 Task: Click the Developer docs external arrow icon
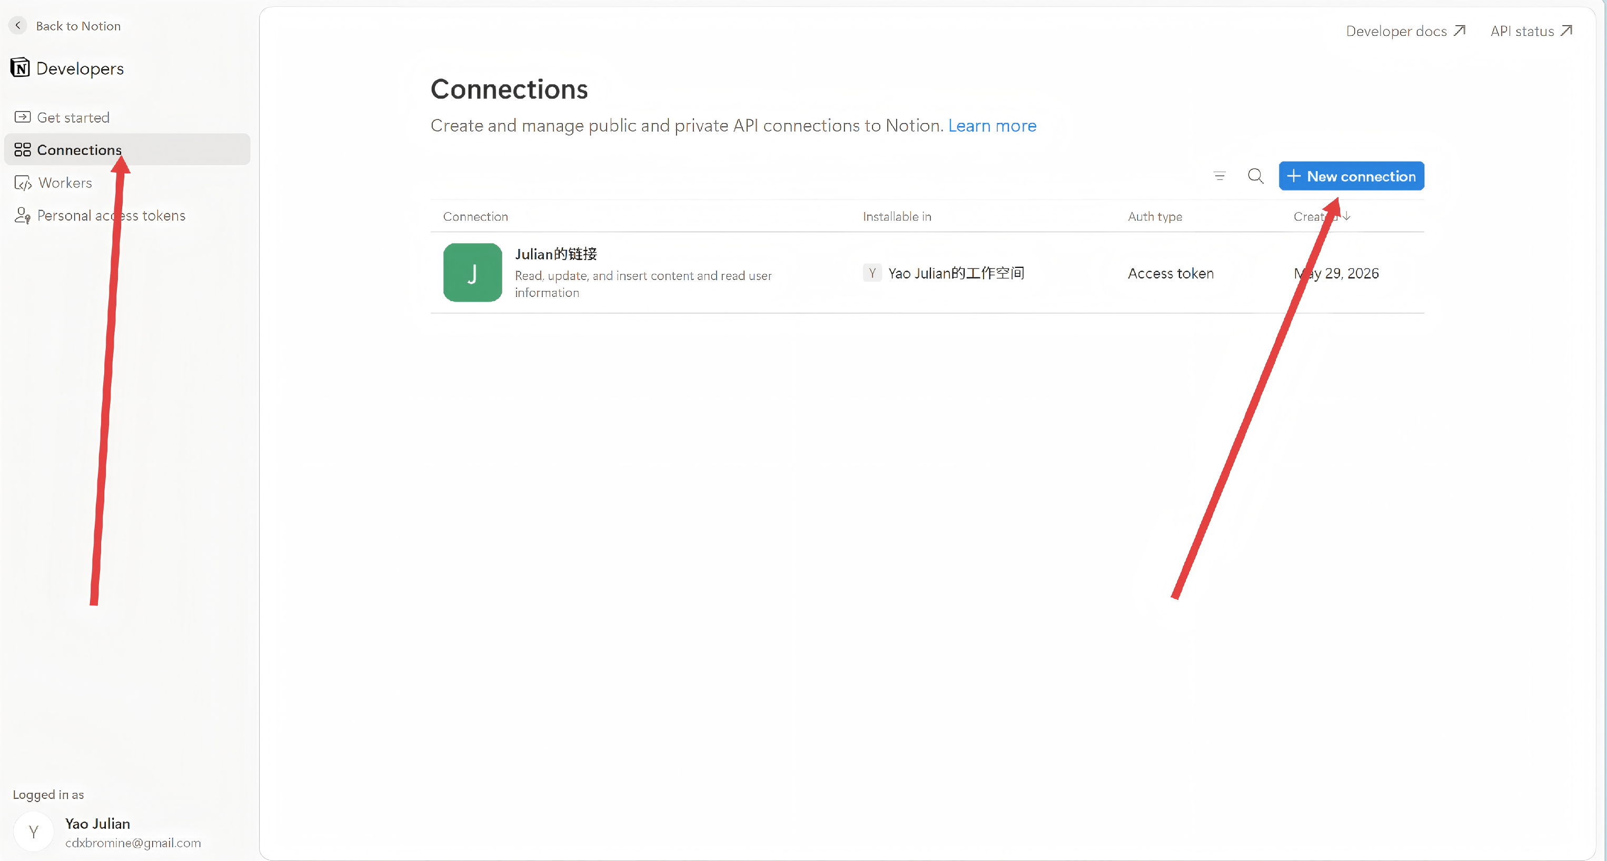(1459, 31)
